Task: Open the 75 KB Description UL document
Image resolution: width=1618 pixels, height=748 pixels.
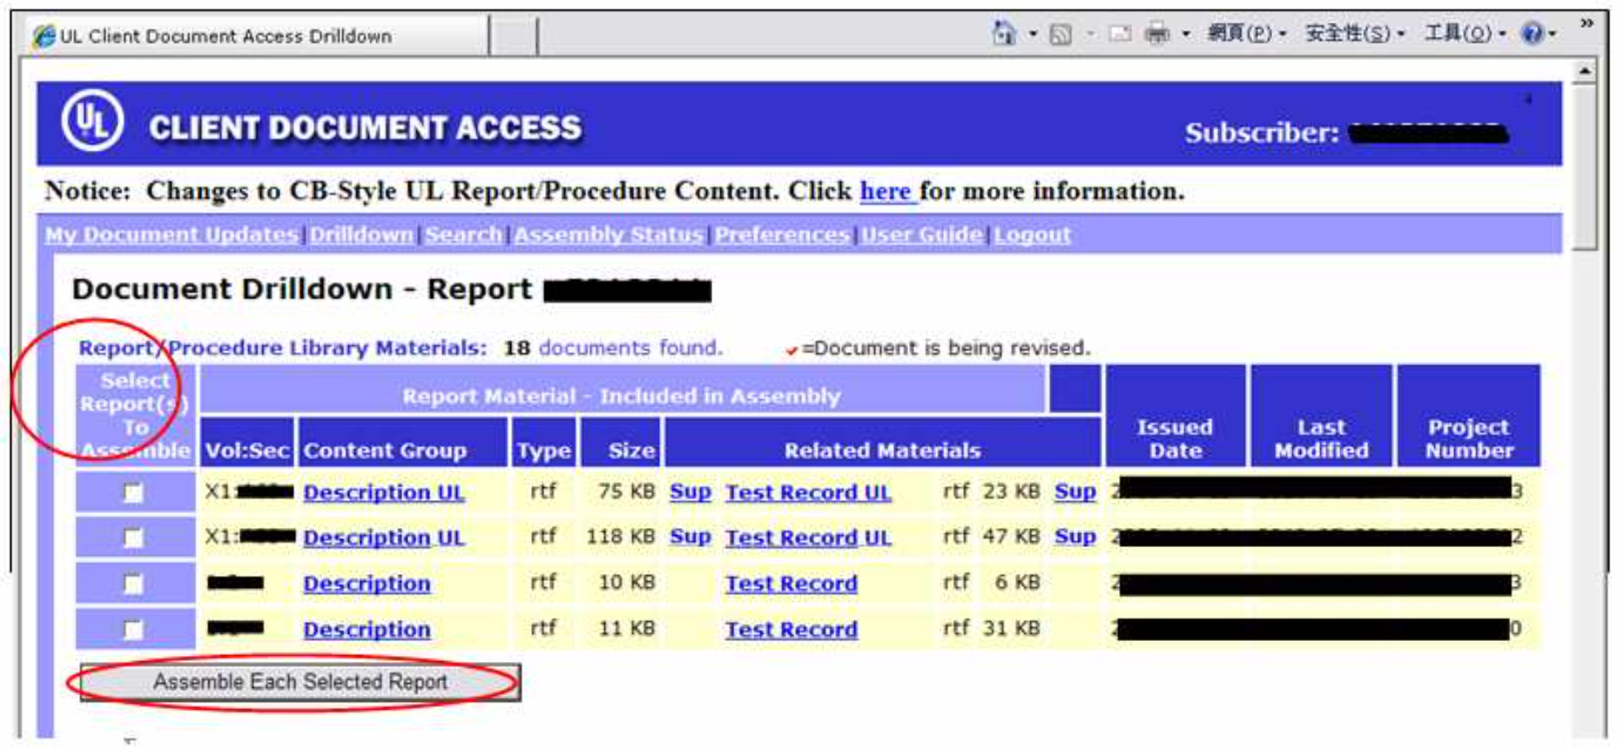Action: coord(383,492)
